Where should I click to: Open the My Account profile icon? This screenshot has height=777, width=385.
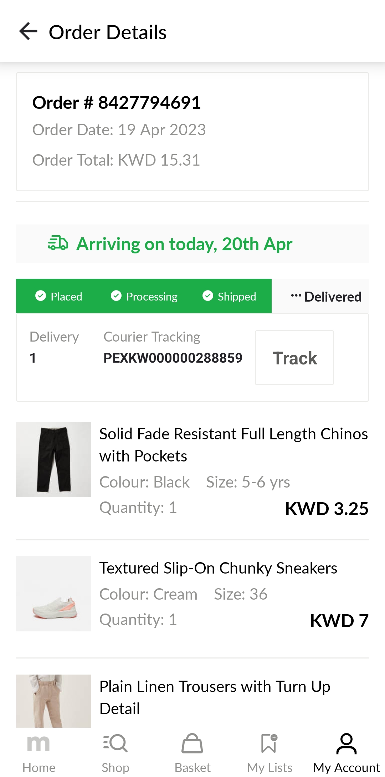(346, 744)
